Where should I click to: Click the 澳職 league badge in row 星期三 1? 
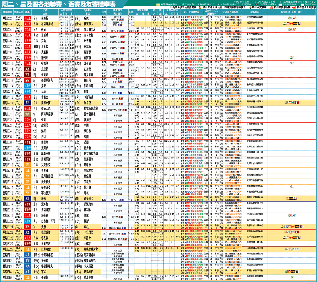(28, 114)
